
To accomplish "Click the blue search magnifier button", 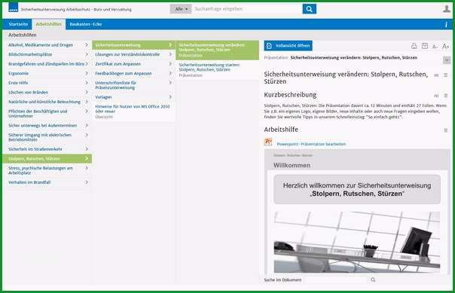I will tap(309, 9).
